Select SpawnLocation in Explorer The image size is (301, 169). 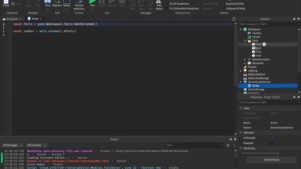[261, 60]
